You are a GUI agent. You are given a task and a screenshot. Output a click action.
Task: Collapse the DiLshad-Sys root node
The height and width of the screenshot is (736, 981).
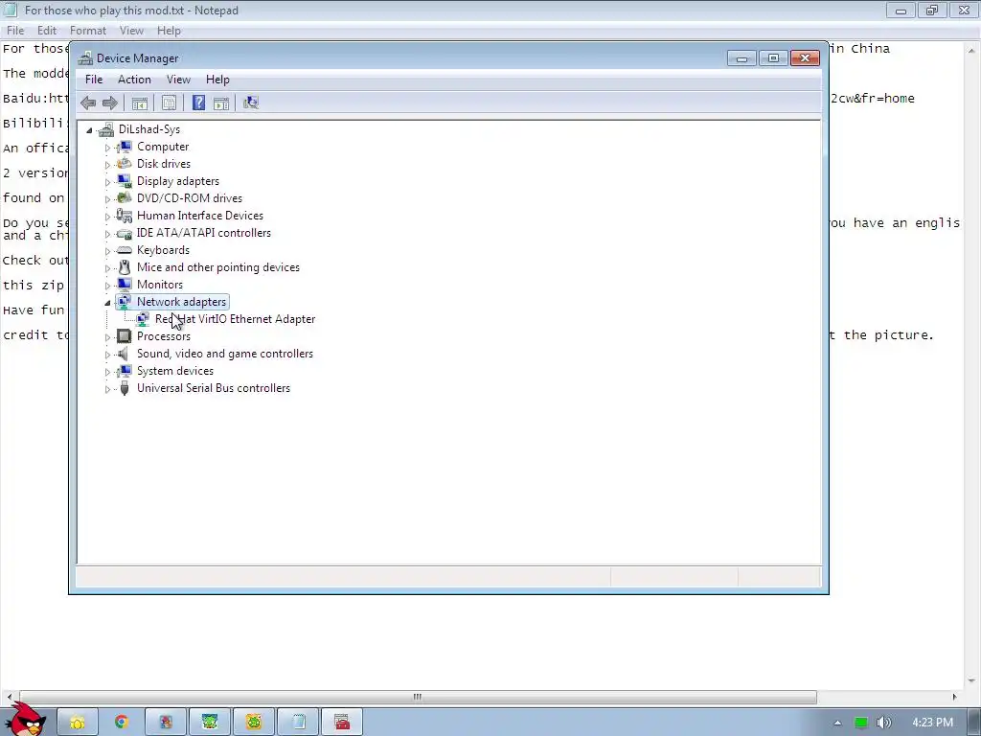tap(89, 130)
